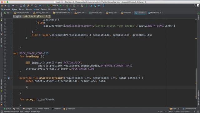The image size is (200, 113).
Task: Open the Device File Explorer side panel
Action: click(198, 97)
